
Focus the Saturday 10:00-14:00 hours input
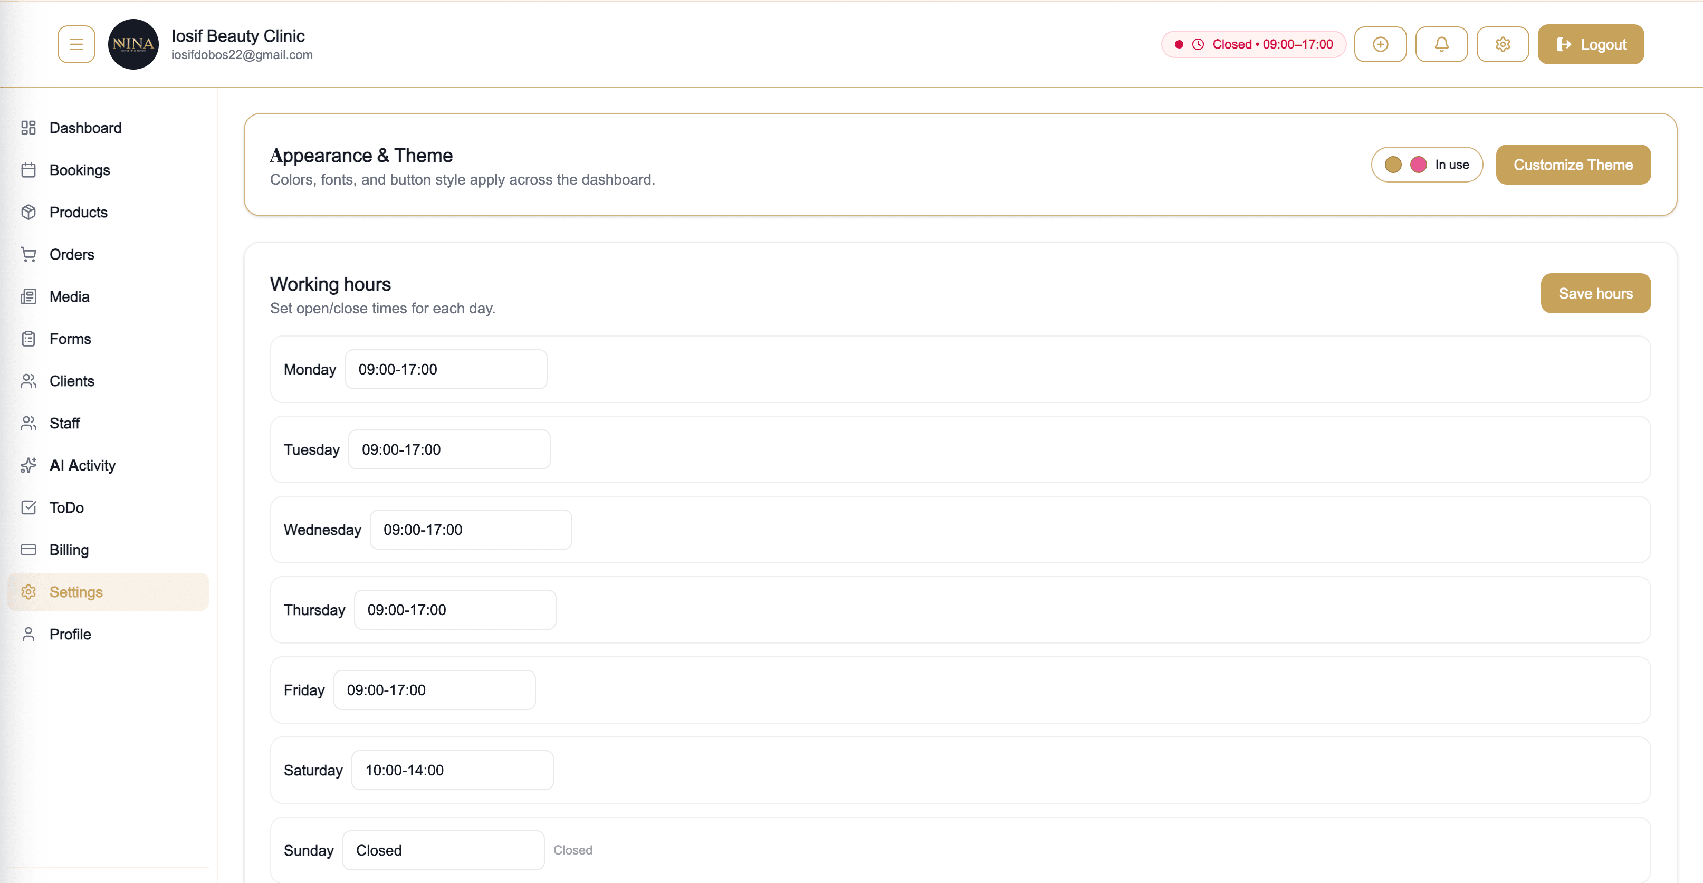[x=452, y=770]
